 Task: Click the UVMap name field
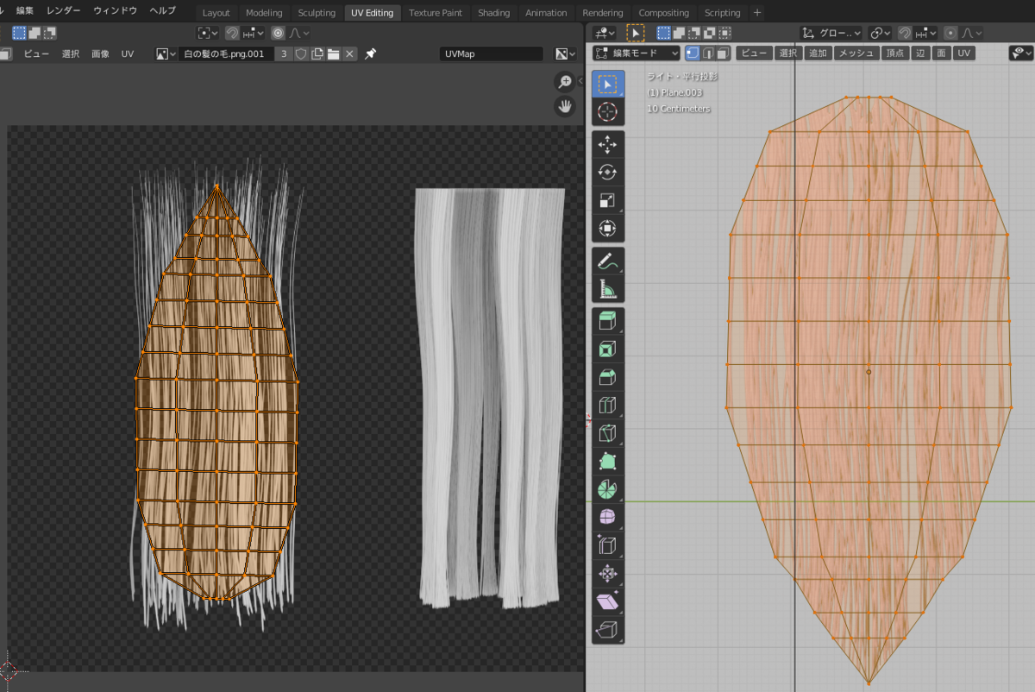pyautogui.click(x=491, y=53)
